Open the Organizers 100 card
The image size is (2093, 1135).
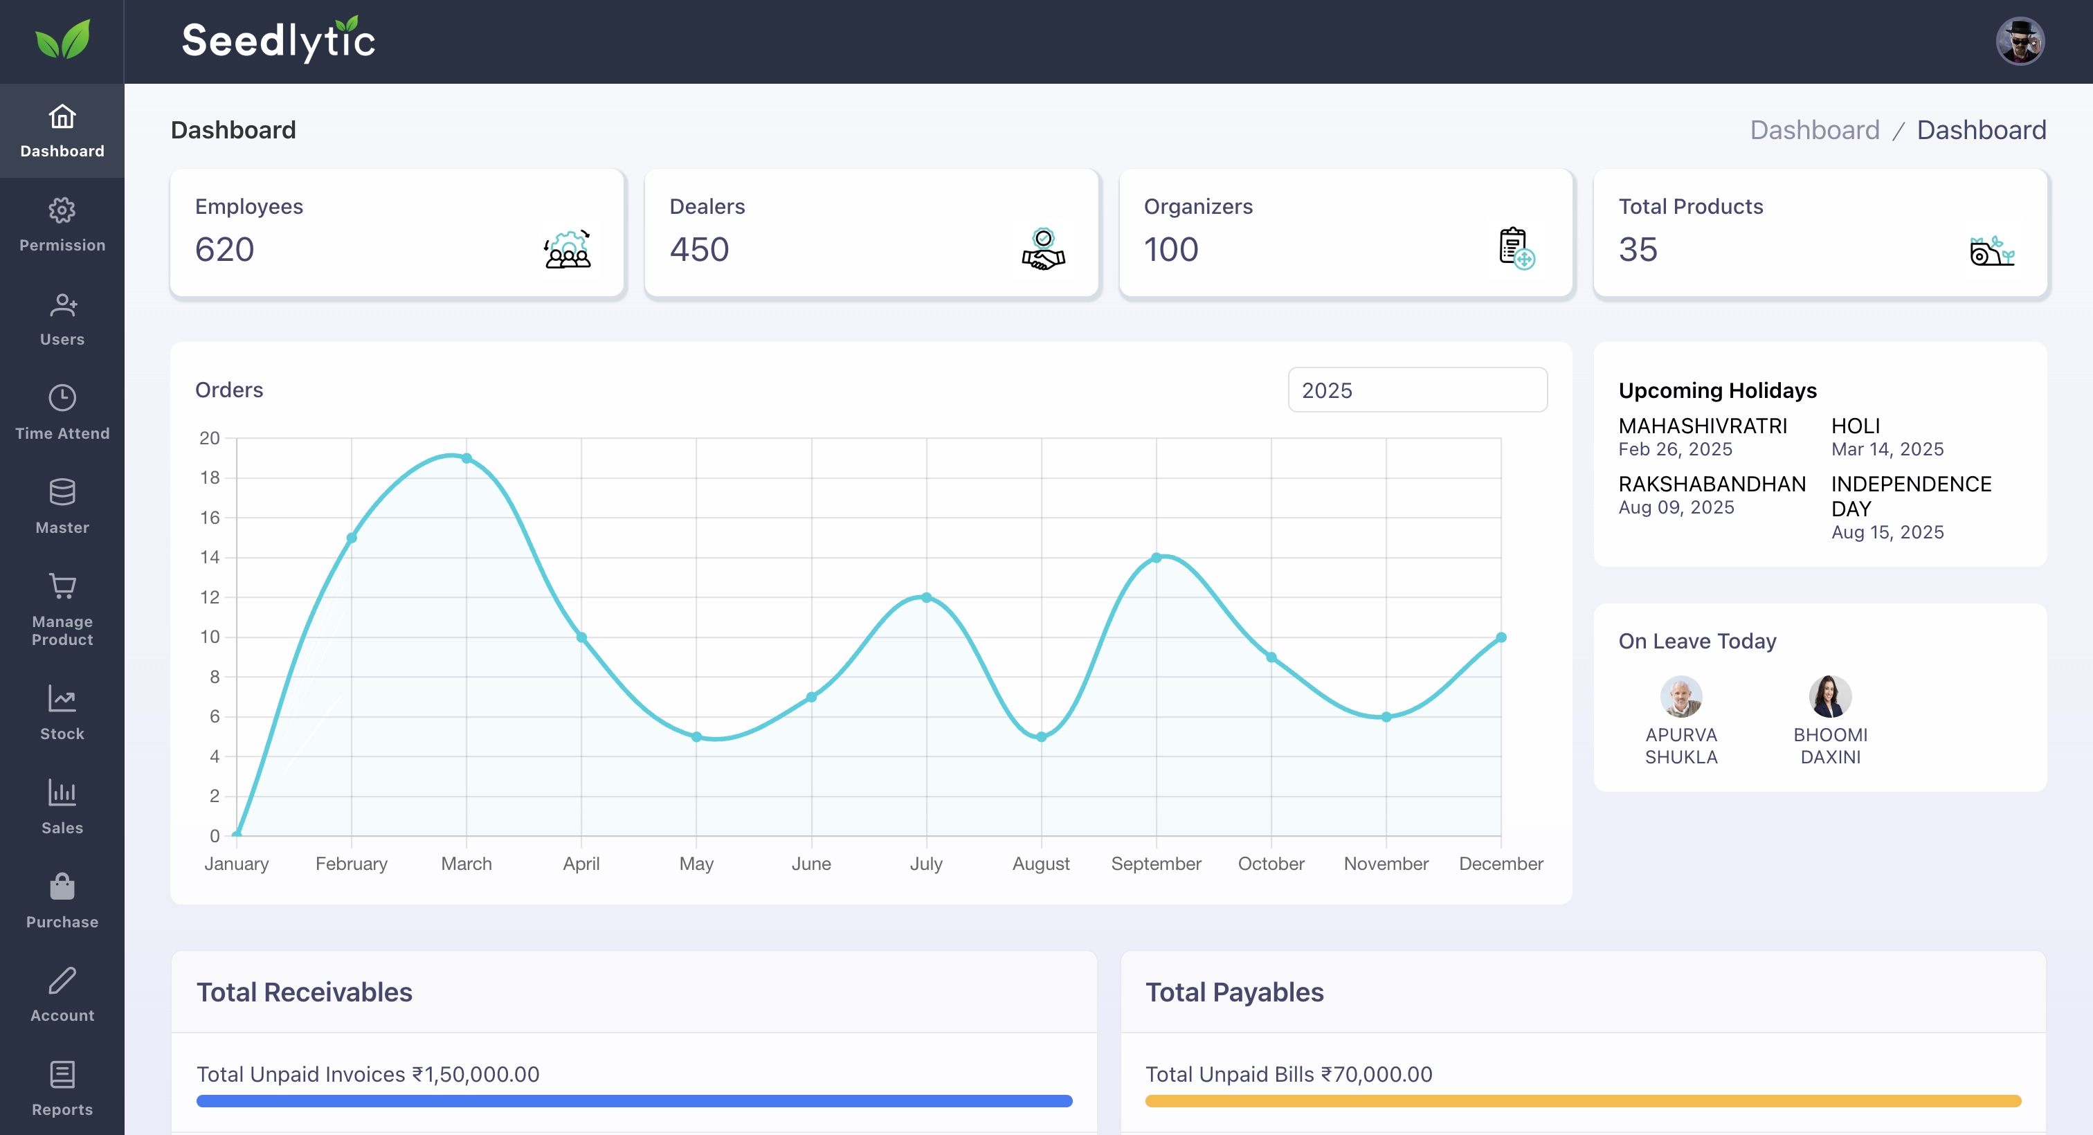click(x=1345, y=233)
